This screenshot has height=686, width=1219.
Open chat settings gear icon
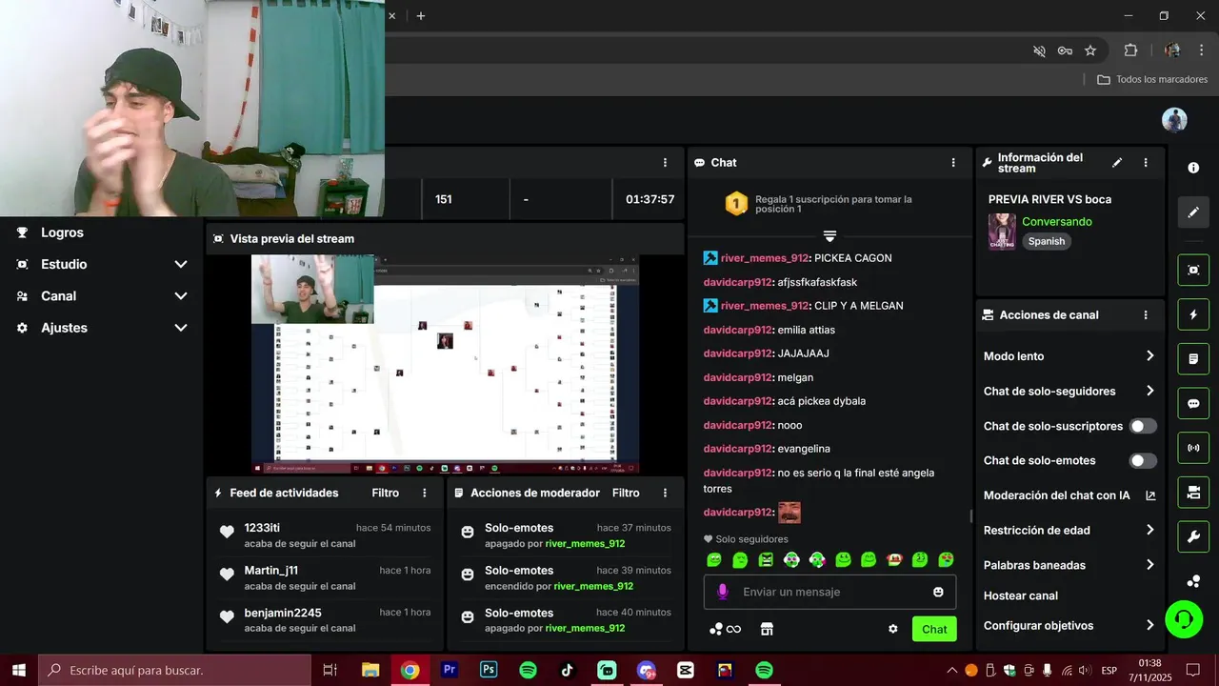coord(893,629)
